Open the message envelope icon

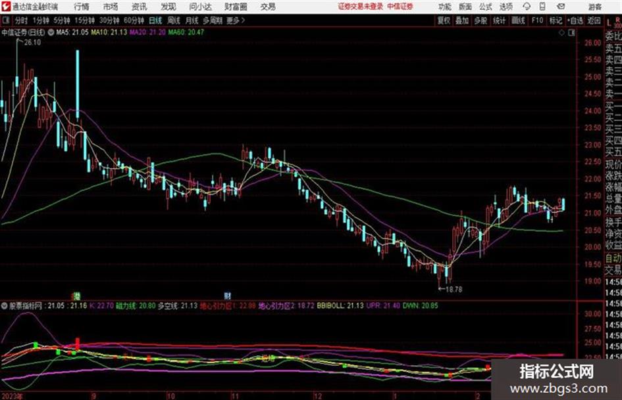(561, 7)
